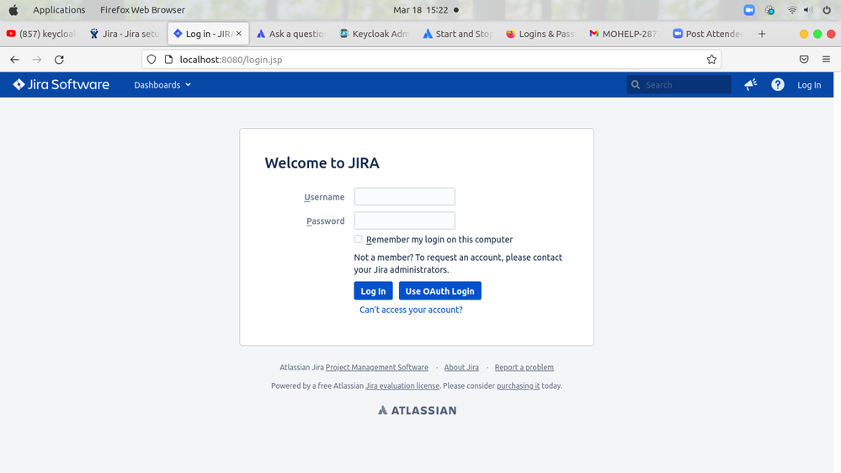841x473 pixels.
Task: Click the search magnifier icon in the header
Action: [636, 85]
